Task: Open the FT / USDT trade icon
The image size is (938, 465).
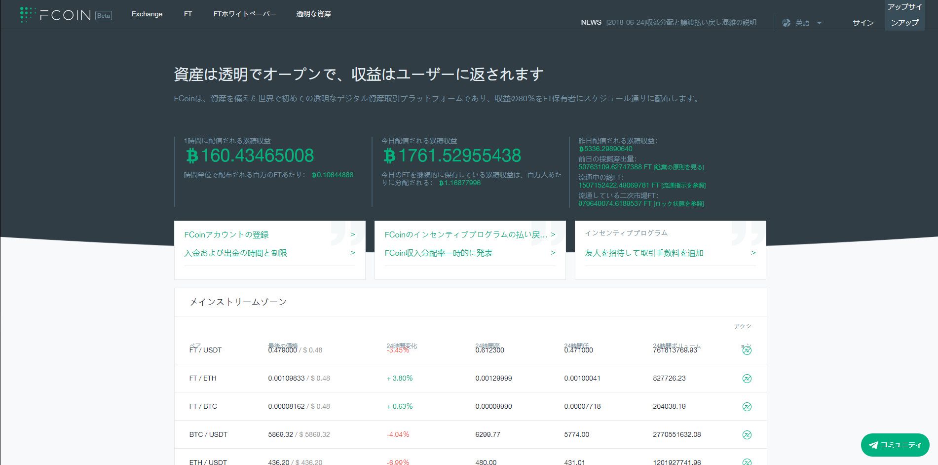Action: (747, 350)
